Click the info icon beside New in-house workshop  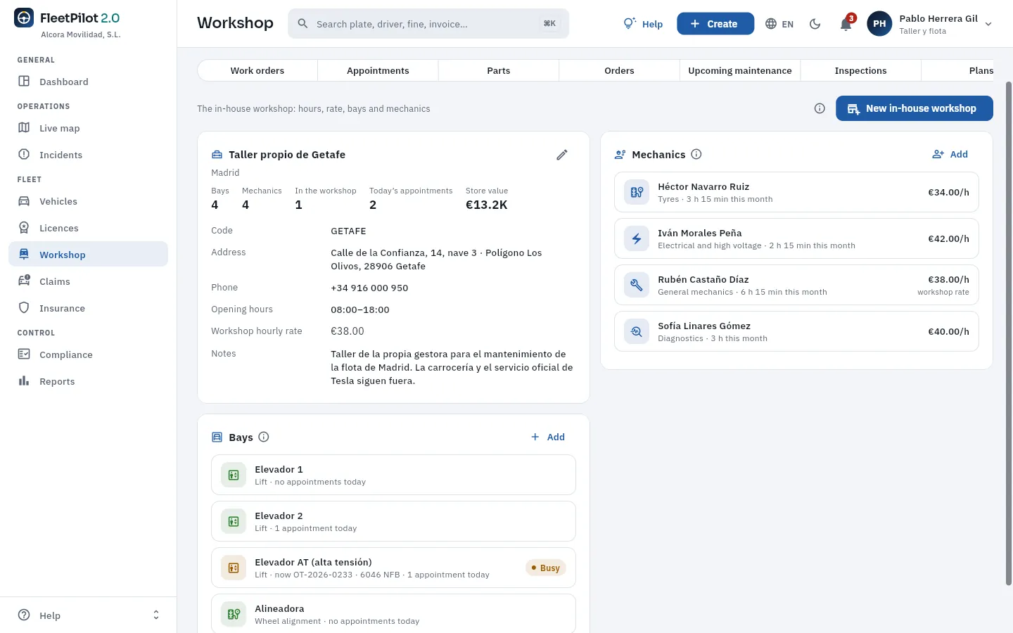[x=820, y=108]
